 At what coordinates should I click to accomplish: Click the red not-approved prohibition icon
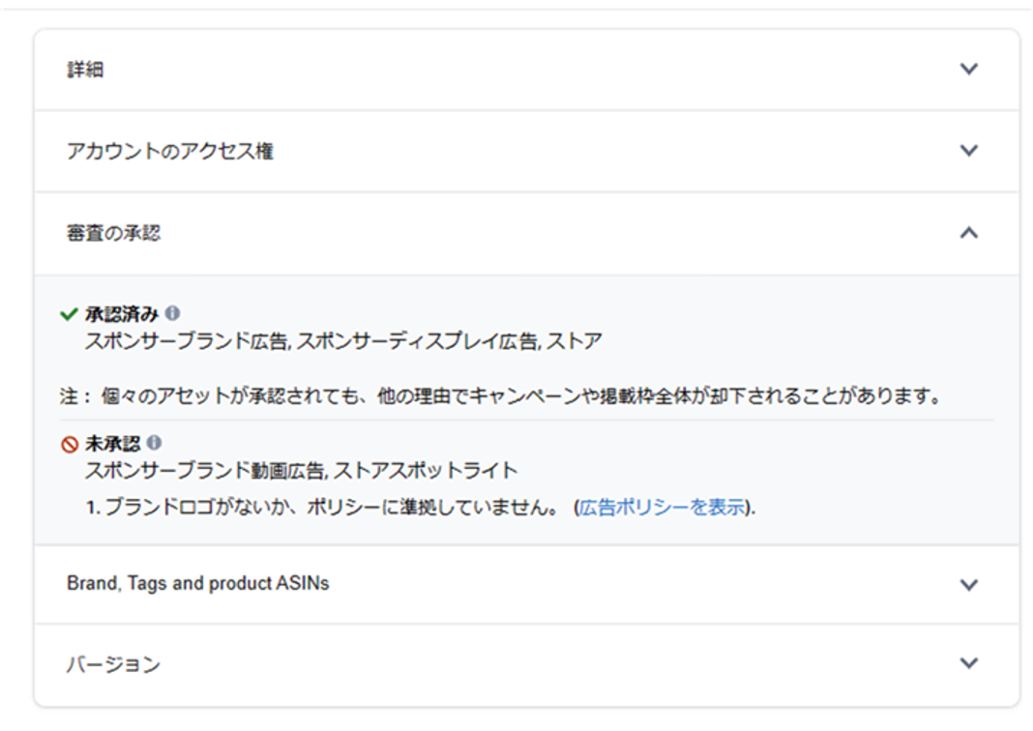pos(70,445)
